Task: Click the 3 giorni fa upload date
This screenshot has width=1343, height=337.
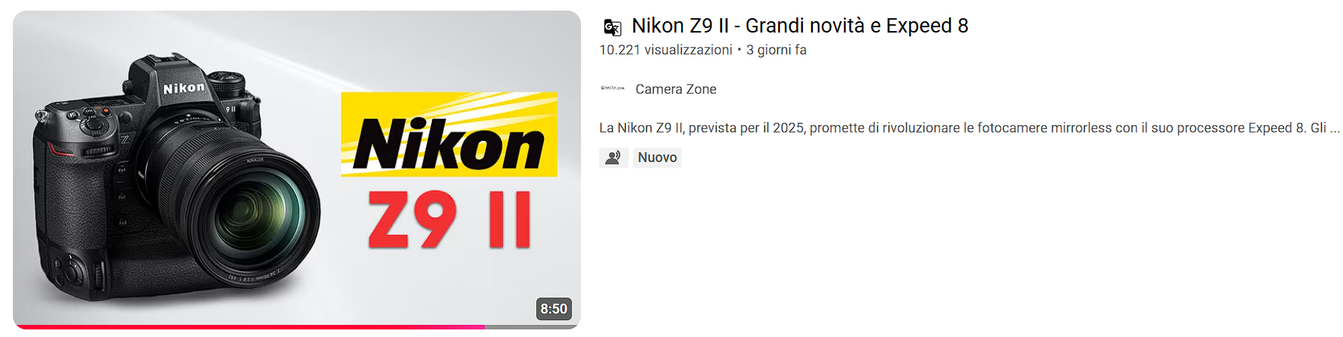Action: tap(776, 50)
